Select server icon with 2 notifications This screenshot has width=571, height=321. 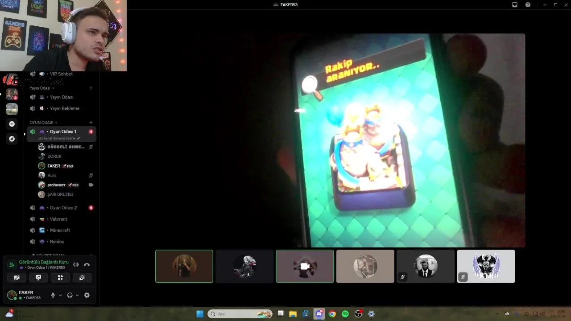coord(12,94)
